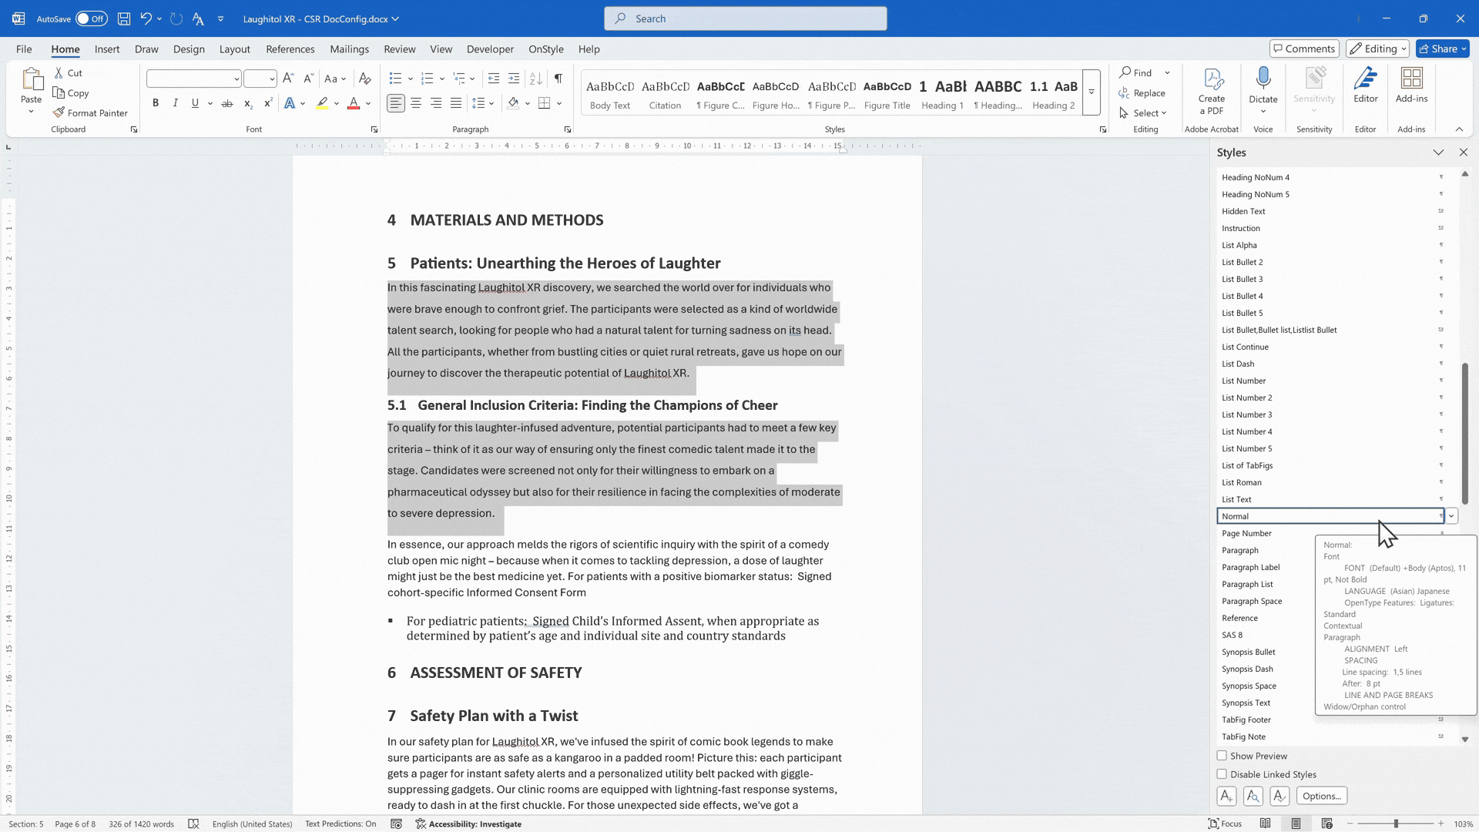Screen dimensions: 1479x832
Task: Close the Styles pane
Action: 1464,153
